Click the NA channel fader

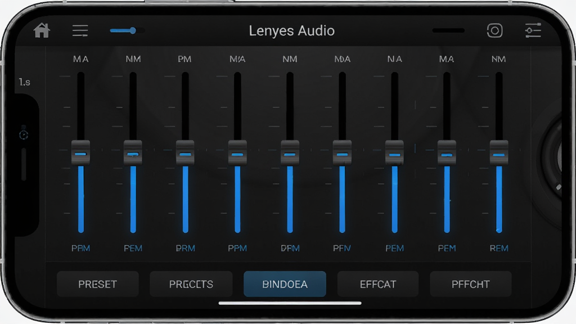(394, 152)
